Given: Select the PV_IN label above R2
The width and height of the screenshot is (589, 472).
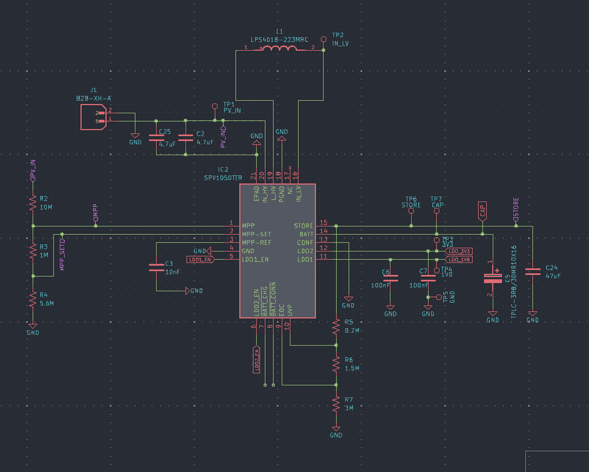Looking at the screenshot, I should (33, 171).
